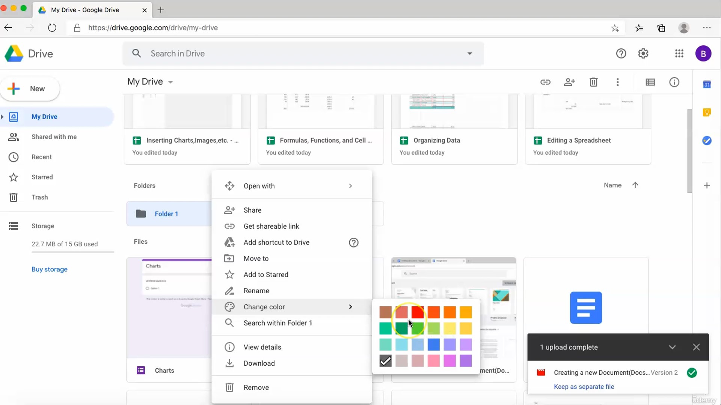This screenshot has width=721, height=405.
Task: Click the browser refresh icon
Action: (52, 28)
